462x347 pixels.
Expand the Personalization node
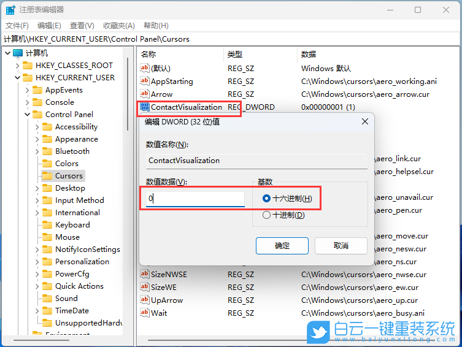37,262
